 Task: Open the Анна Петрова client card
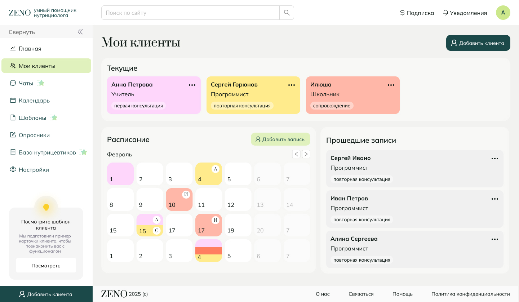[154, 95]
